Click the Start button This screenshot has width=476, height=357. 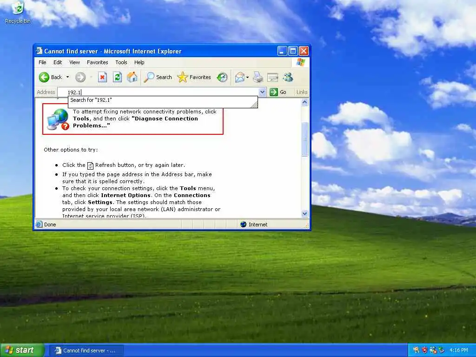click(x=22, y=350)
